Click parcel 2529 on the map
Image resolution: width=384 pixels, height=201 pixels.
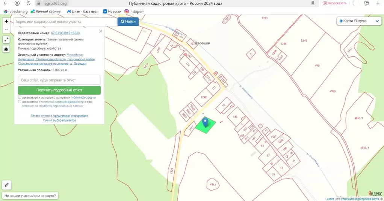click(x=171, y=171)
